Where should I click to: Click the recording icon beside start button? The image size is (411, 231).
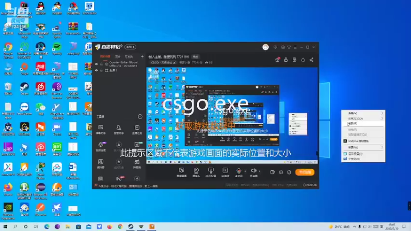pos(272,172)
